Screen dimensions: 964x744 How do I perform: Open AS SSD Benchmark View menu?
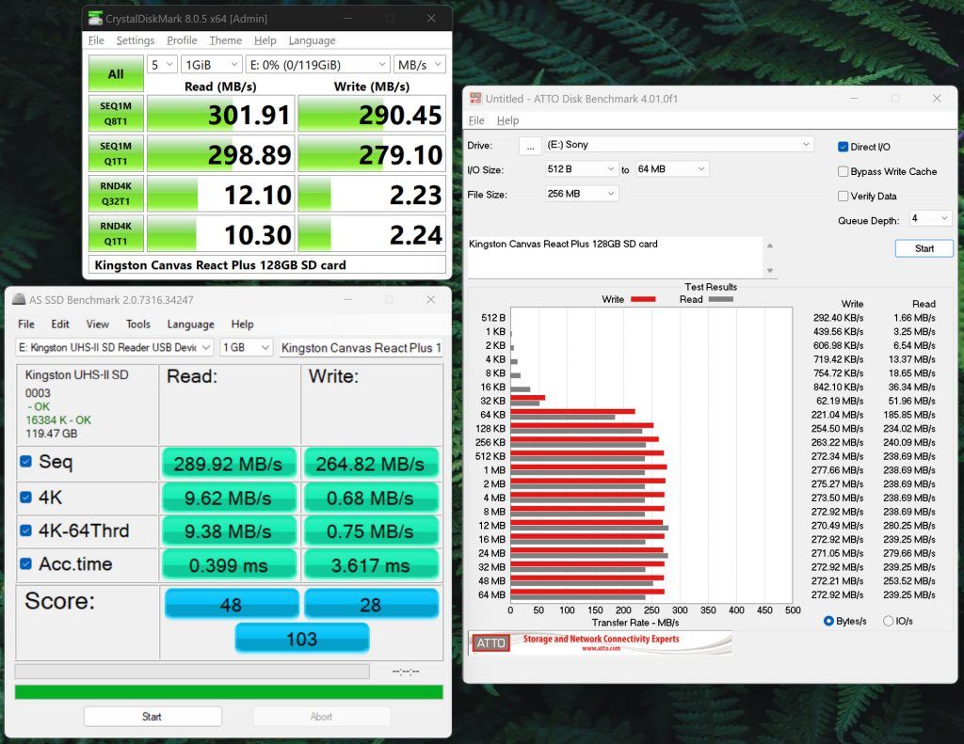[x=97, y=325]
